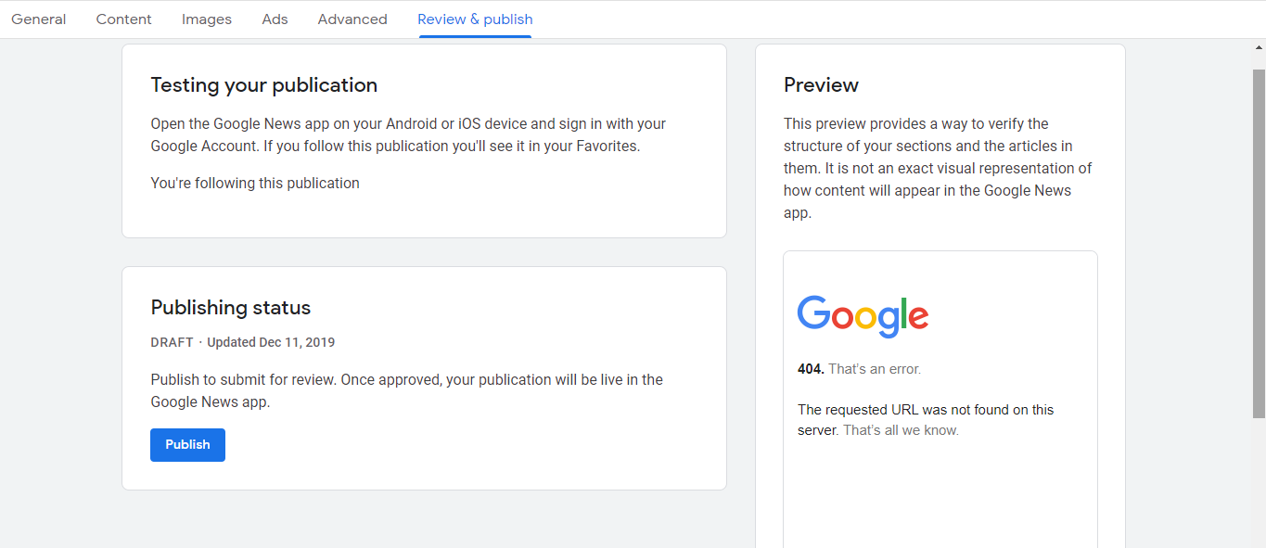The width and height of the screenshot is (1266, 548).
Task: Go to the Images tab
Action: (x=207, y=19)
